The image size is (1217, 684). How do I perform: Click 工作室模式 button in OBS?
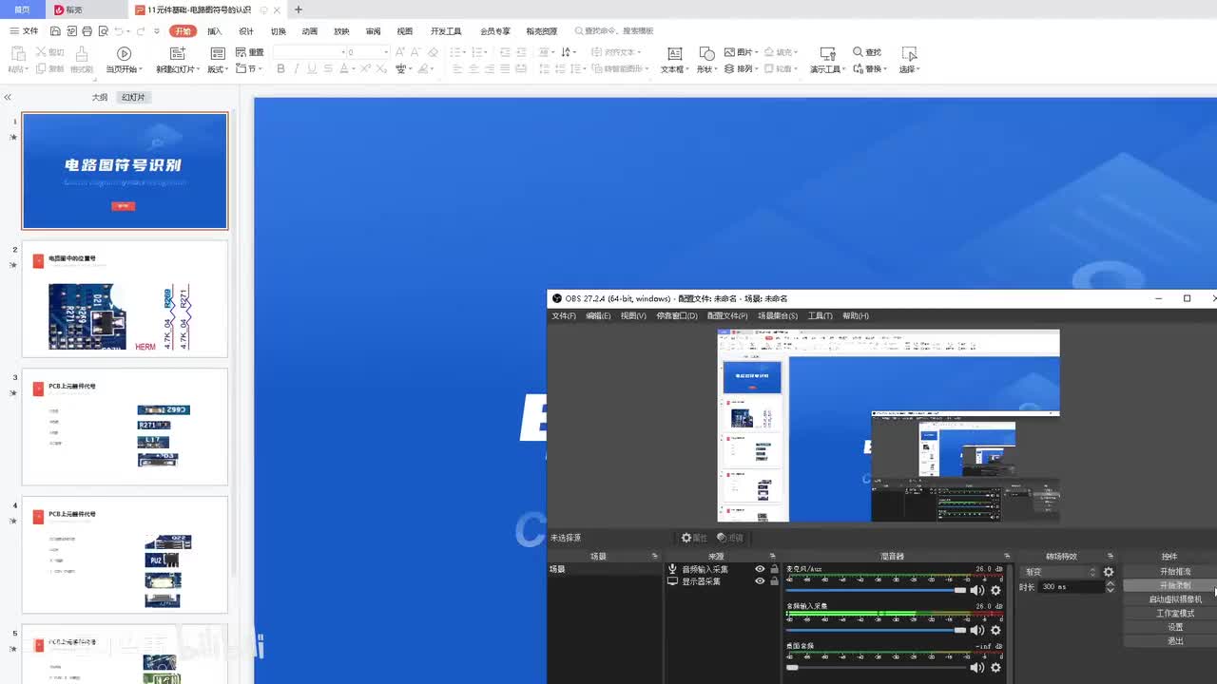click(x=1175, y=614)
